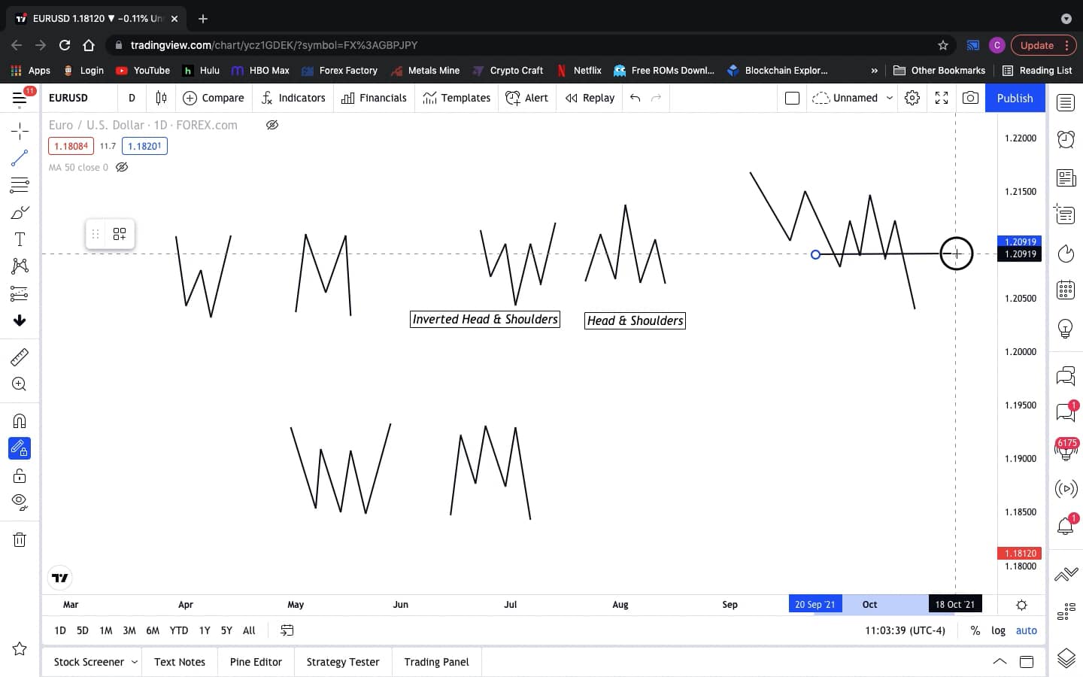Image resolution: width=1083 pixels, height=677 pixels.
Task: Toggle visibility of MA 50 indicator
Action: (x=122, y=167)
